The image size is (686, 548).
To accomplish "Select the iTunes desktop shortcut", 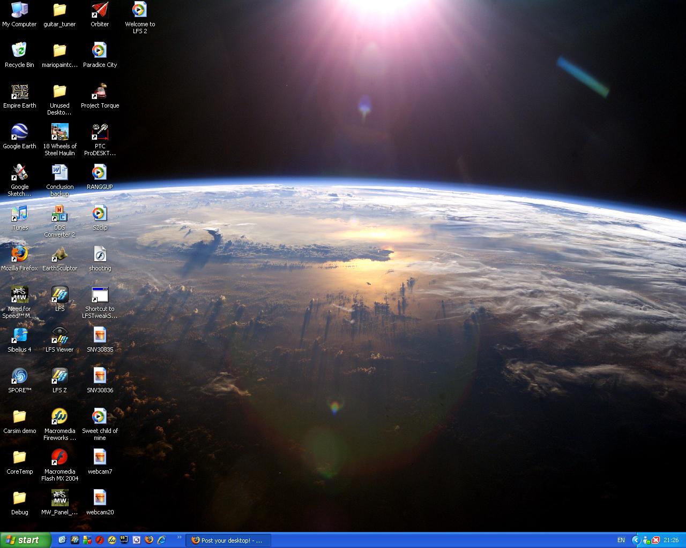I will [x=19, y=218].
